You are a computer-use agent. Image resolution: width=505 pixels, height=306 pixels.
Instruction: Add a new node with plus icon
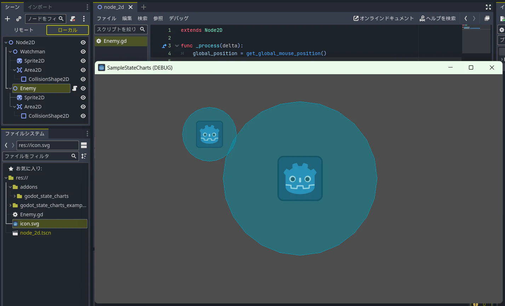(x=7, y=19)
